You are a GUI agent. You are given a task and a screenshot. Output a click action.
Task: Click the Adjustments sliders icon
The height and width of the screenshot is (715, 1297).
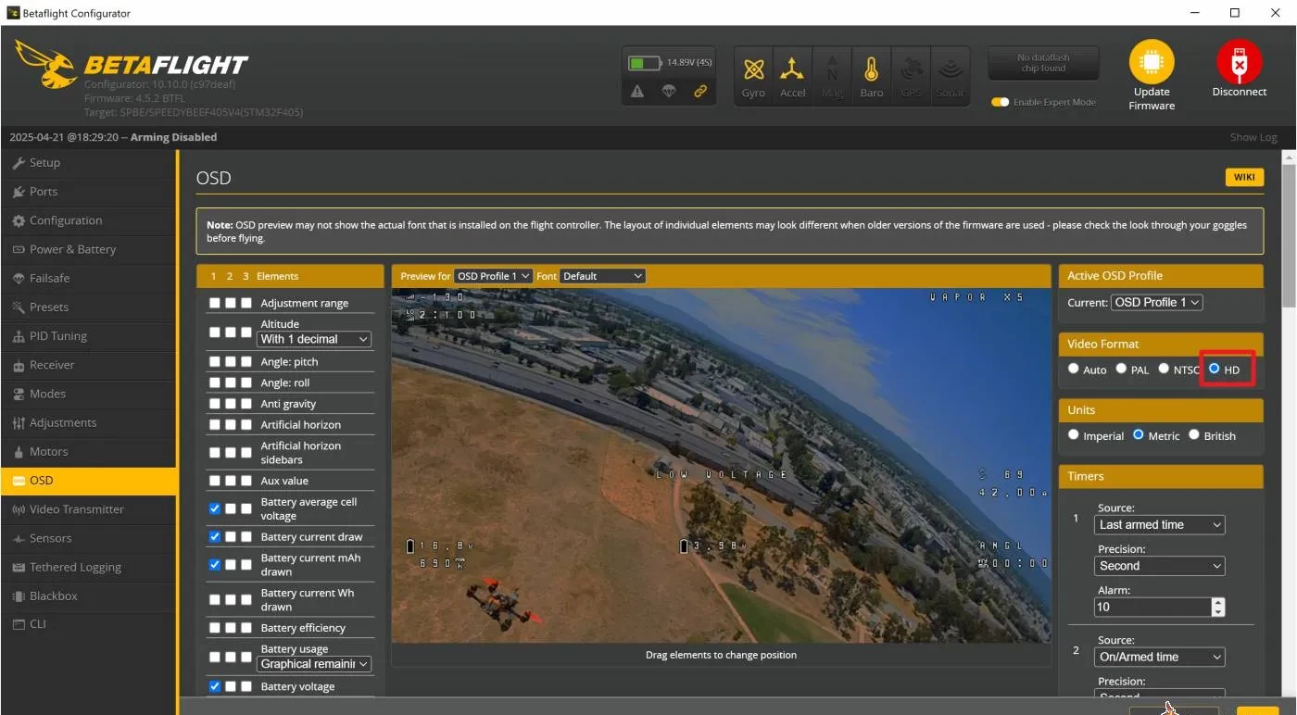19,422
